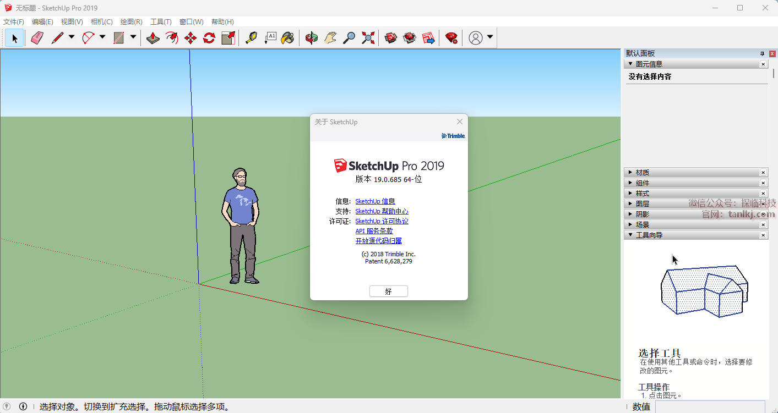The image size is (778, 413).
Task: Select the Zoom Extents tool
Action: tap(368, 38)
